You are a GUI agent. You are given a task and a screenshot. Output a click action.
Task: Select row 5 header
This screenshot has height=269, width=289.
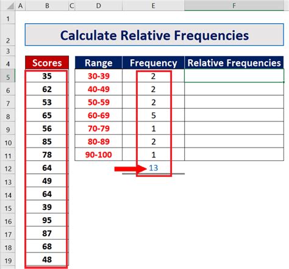coord(8,76)
